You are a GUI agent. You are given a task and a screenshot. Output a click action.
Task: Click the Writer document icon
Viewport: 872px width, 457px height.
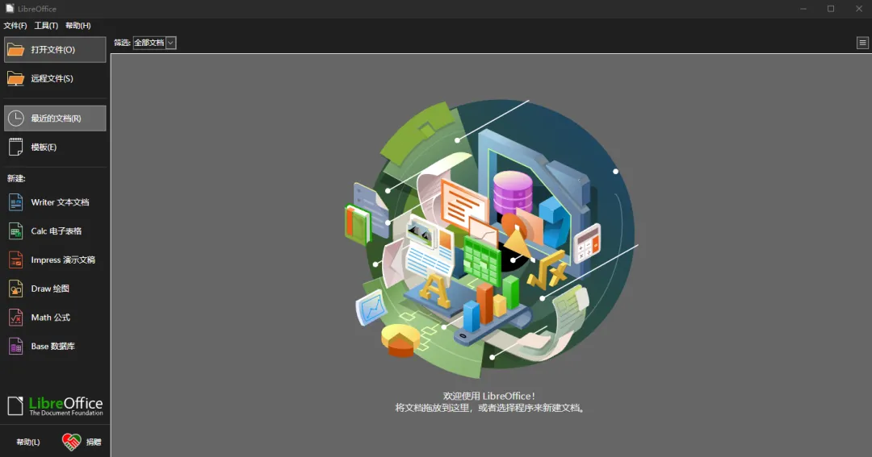15,202
